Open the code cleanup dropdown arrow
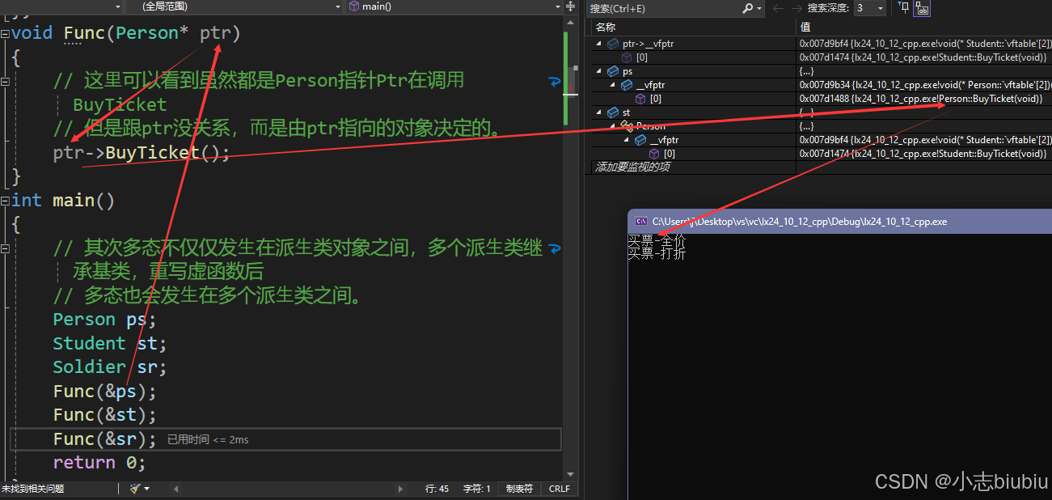The height and width of the screenshot is (500, 1052). coord(146,489)
